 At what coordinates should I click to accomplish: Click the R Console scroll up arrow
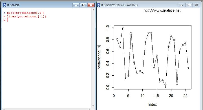tap(93, 10)
